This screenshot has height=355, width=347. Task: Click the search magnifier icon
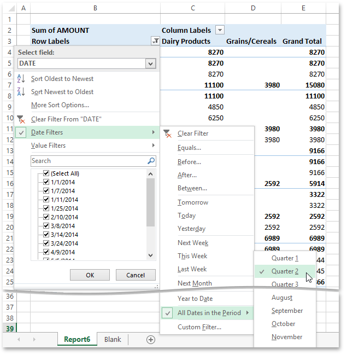151,161
